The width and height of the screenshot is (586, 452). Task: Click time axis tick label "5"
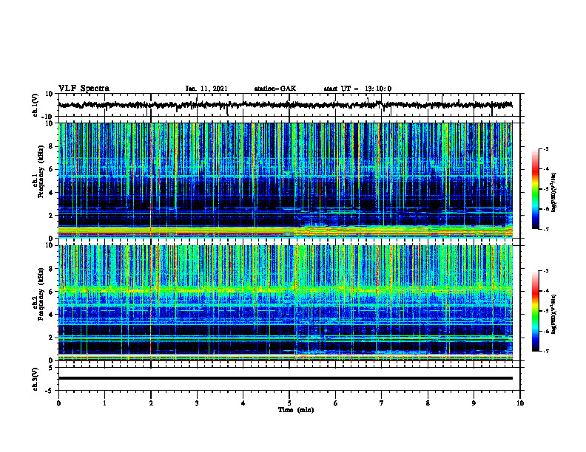[289, 403]
